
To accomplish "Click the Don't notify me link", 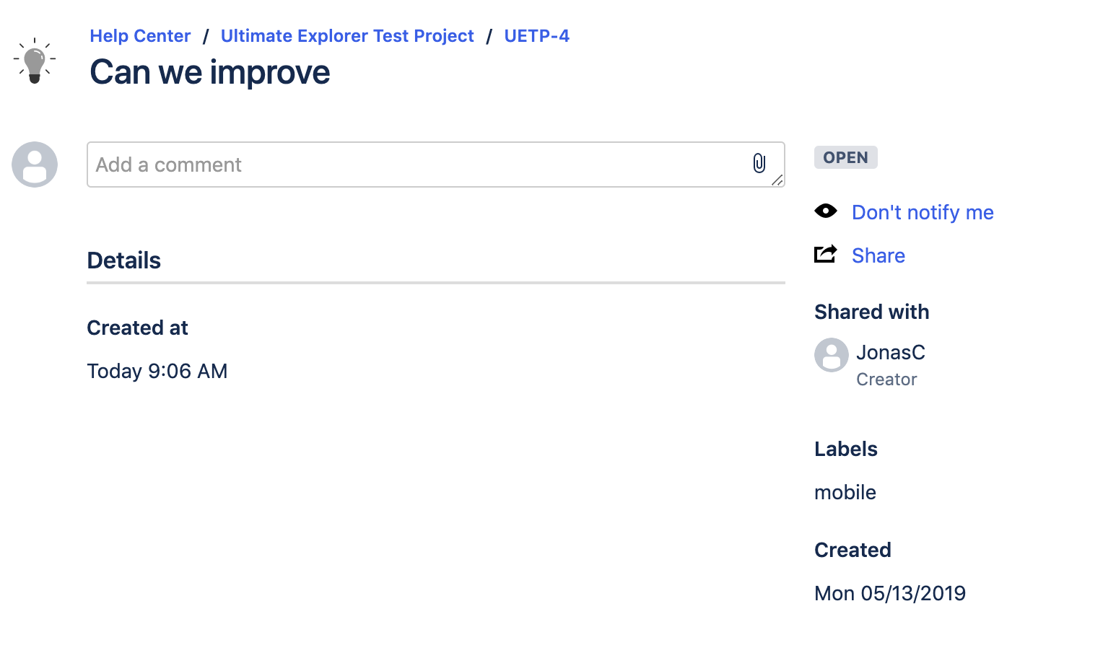I will pyautogui.click(x=923, y=212).
